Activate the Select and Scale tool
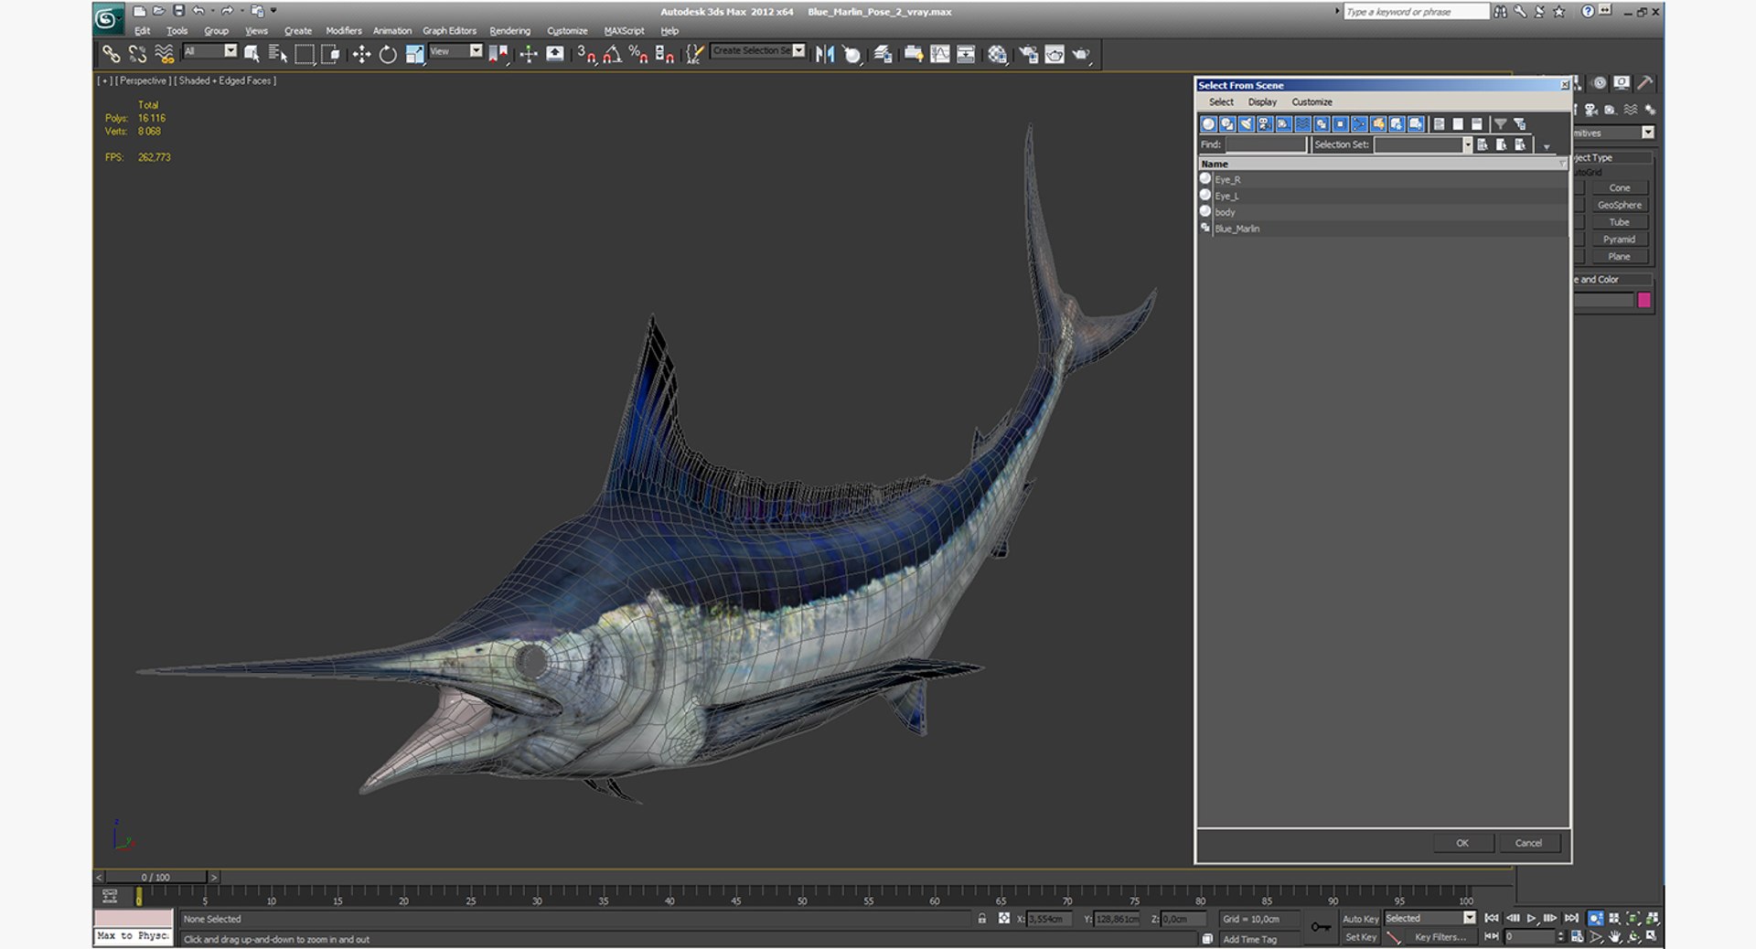The width and height of the screenshot is (1756, 949). [414, 54]
